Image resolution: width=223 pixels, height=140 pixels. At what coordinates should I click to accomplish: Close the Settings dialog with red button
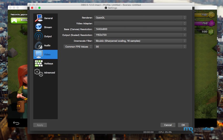pyautogui.click(x=32, y=8)
